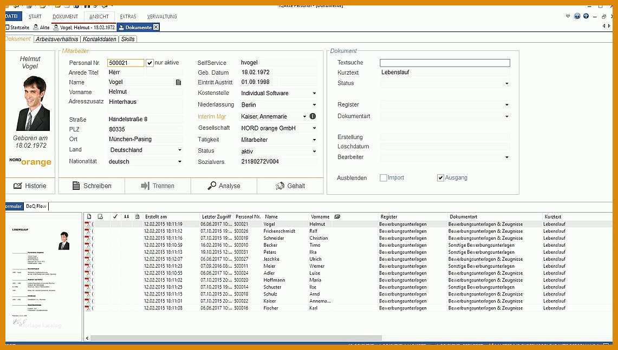
Task: Click the Personal Nr. input field
Action: point(126,63)
